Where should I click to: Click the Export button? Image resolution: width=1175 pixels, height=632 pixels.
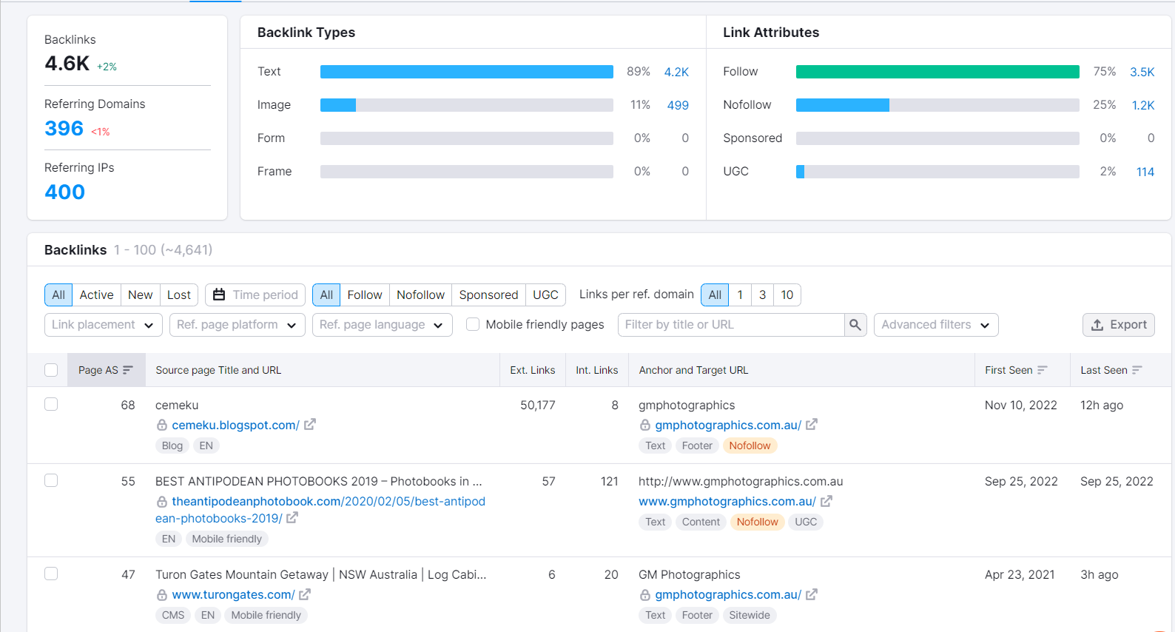1119,325
